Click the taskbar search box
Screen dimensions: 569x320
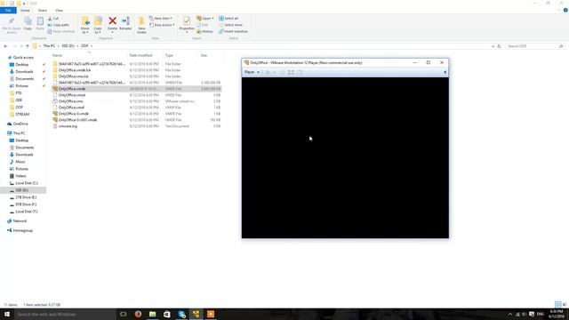pos(65,314)
